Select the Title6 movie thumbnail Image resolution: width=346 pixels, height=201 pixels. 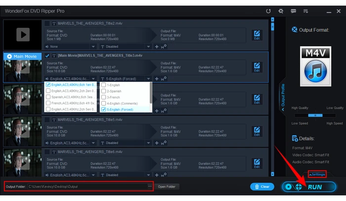pos(23,162)
